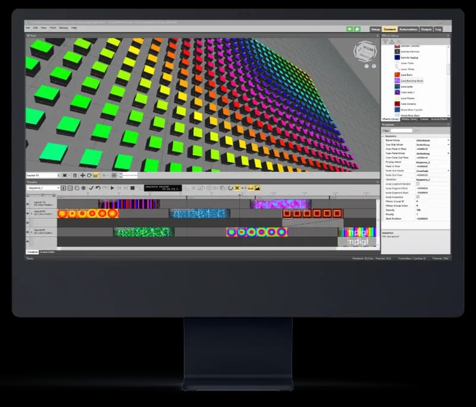Click the gear icon in the timeline toolbar
The image size is (476, 407).
(83, 188)
